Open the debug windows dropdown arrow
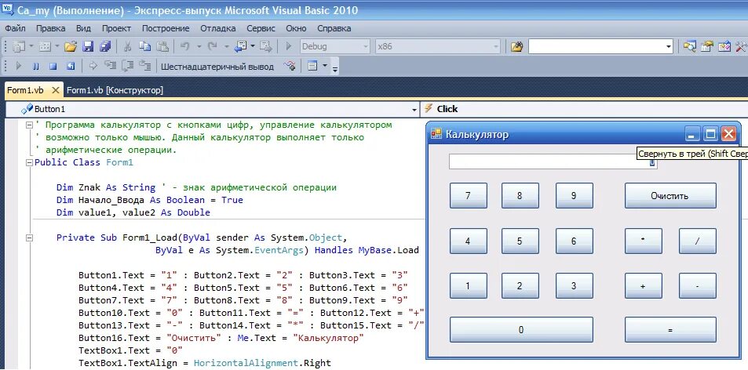This screenshot has height=370, width=748. click(325, 65)
